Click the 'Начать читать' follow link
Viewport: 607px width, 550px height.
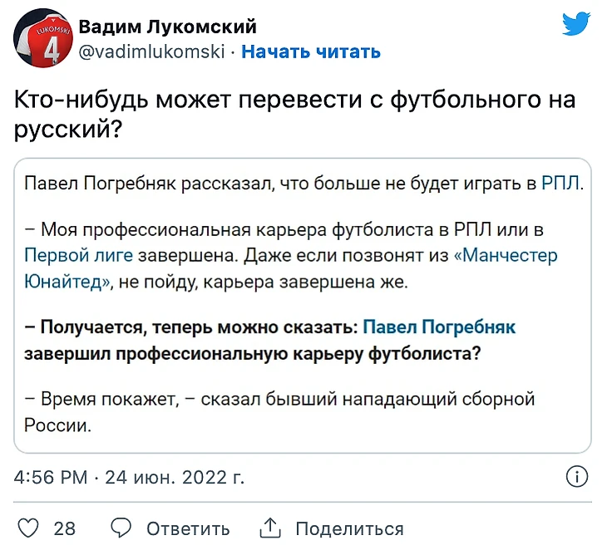click(311, 52)
